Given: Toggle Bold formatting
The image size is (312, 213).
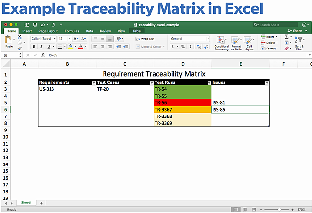Looking at the screenshot, I should (34, 47).
